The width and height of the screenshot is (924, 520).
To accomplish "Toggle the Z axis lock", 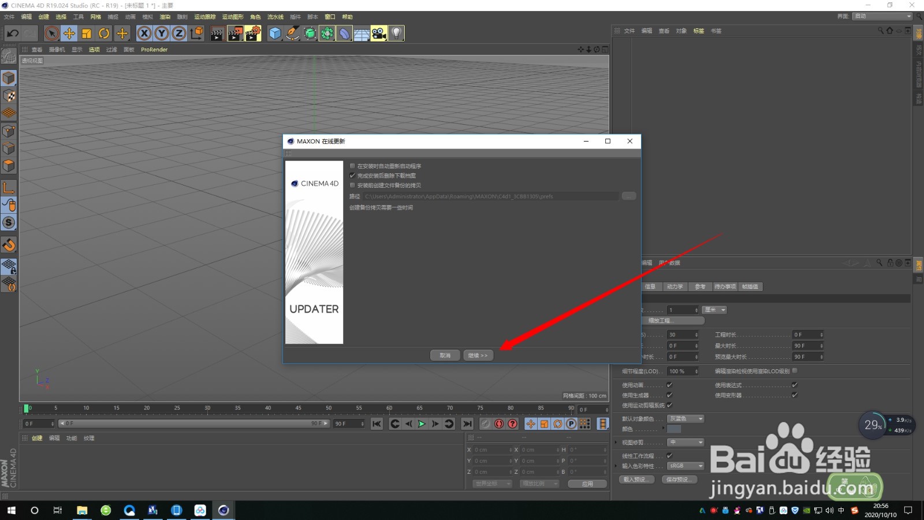I will (179, 34).
